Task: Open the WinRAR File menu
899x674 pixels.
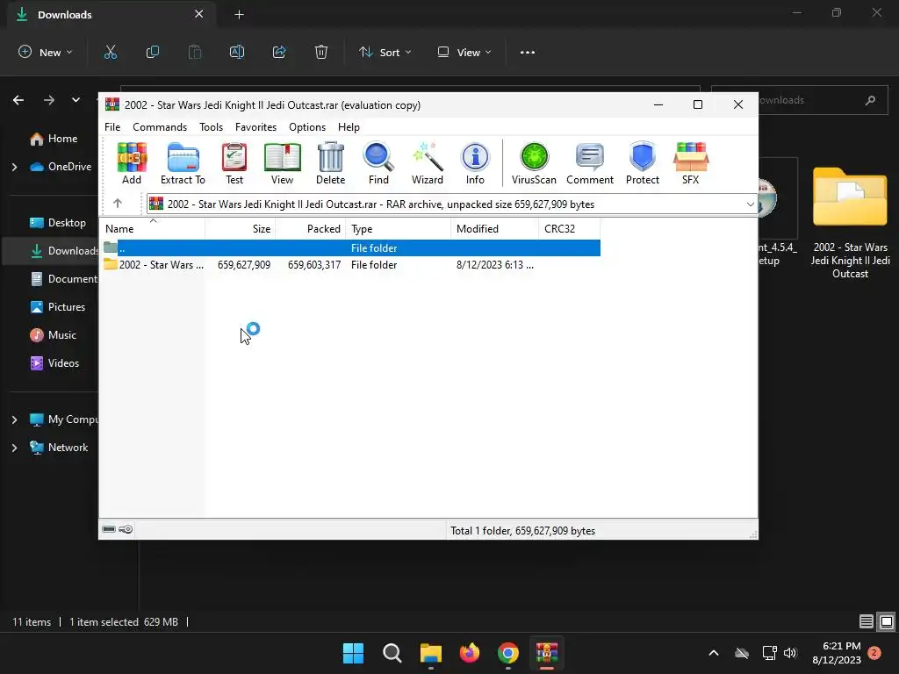Action: [x=112, y=127]
